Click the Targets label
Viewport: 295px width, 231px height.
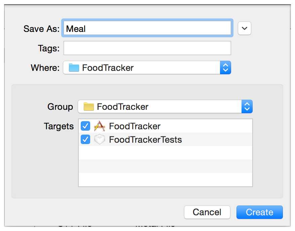tap(59, 126)
